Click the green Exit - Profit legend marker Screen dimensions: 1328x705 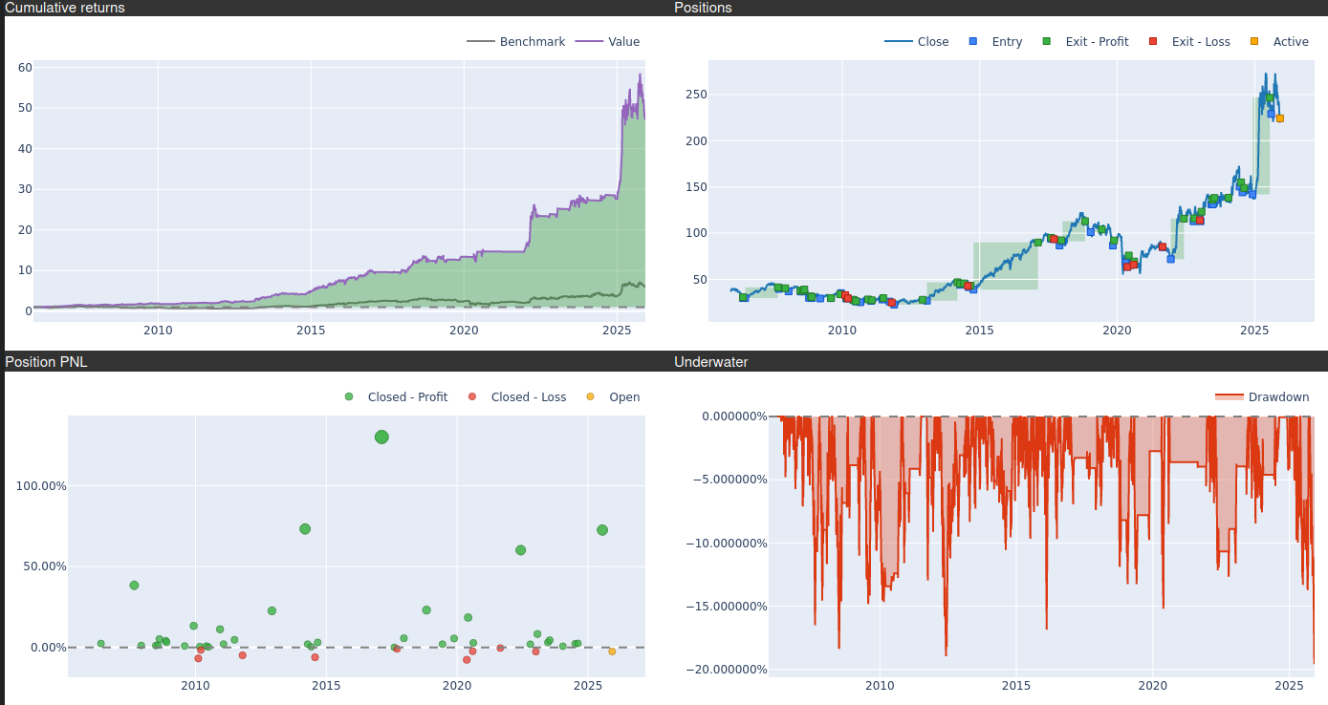click(1046, 42)
